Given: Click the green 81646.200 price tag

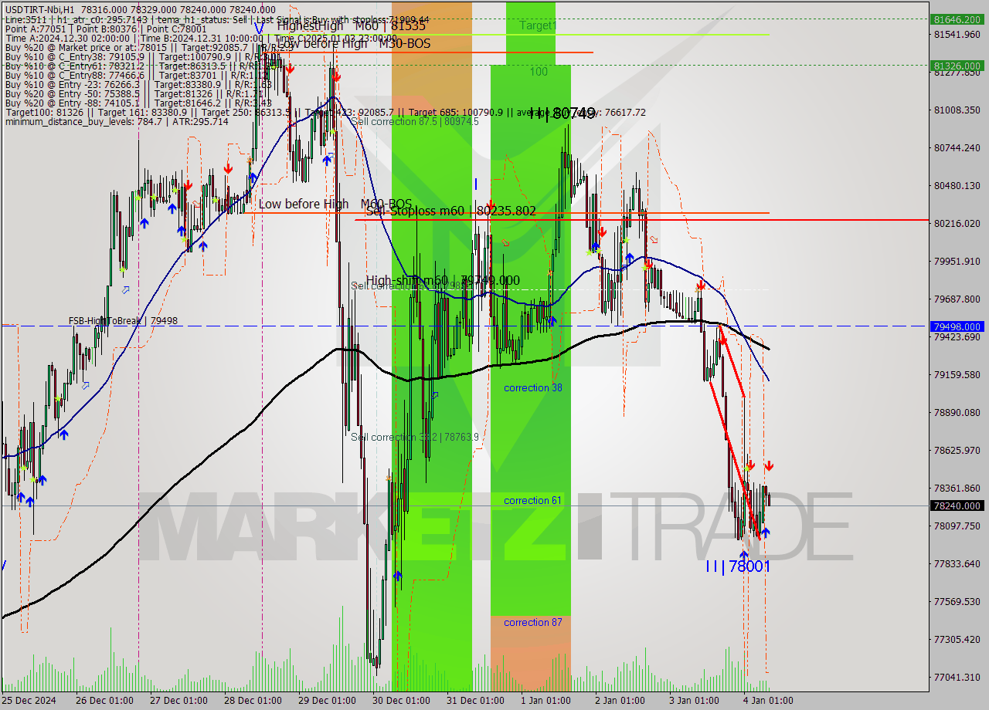Looking at the screenshot, I should coord(958,19).
